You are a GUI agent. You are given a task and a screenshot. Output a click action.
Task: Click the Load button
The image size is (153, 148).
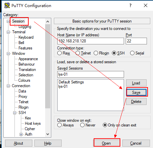(x=136, y=83)
